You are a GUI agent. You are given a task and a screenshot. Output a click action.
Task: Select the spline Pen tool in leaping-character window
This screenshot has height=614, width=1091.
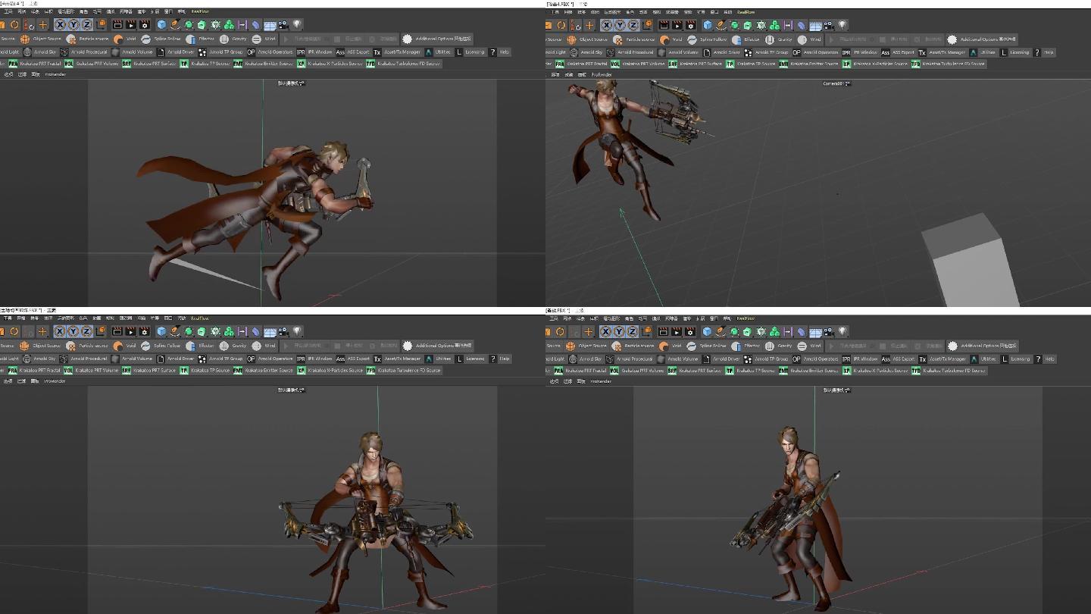click(x=175, y=24)
